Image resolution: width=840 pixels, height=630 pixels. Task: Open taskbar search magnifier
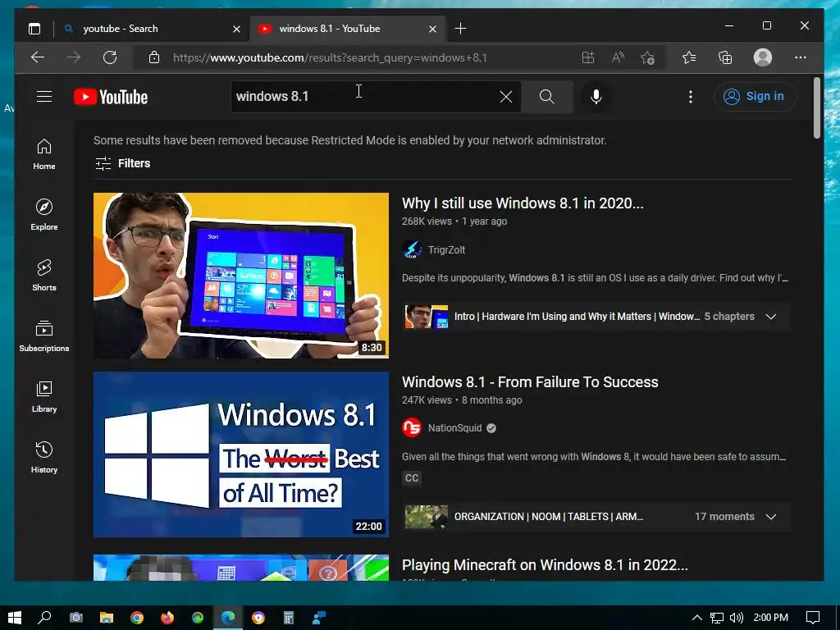click(44, 618)
